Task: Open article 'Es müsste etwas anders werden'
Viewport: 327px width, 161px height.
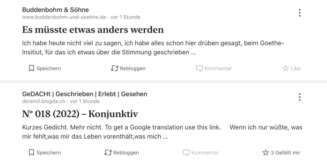Action: click(93, 30)
